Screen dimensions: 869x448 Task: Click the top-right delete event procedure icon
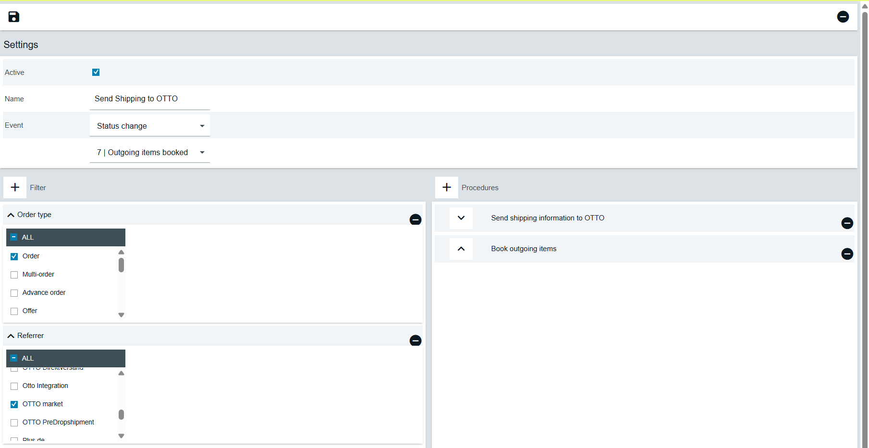(843, 17)
